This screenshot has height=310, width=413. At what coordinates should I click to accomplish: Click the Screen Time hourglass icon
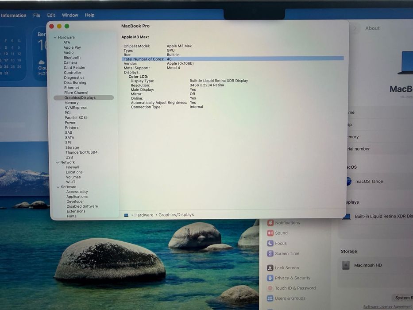[x=270, y=254]
